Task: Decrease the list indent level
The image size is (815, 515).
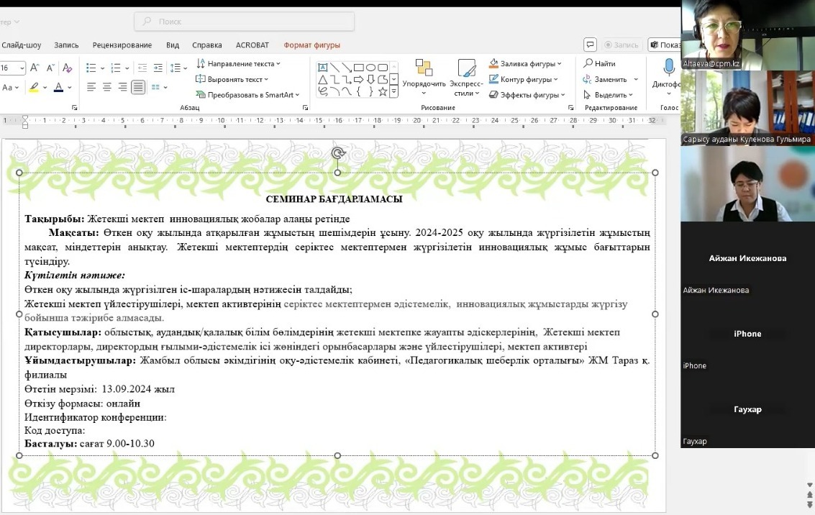Action: tap(142, 68)
